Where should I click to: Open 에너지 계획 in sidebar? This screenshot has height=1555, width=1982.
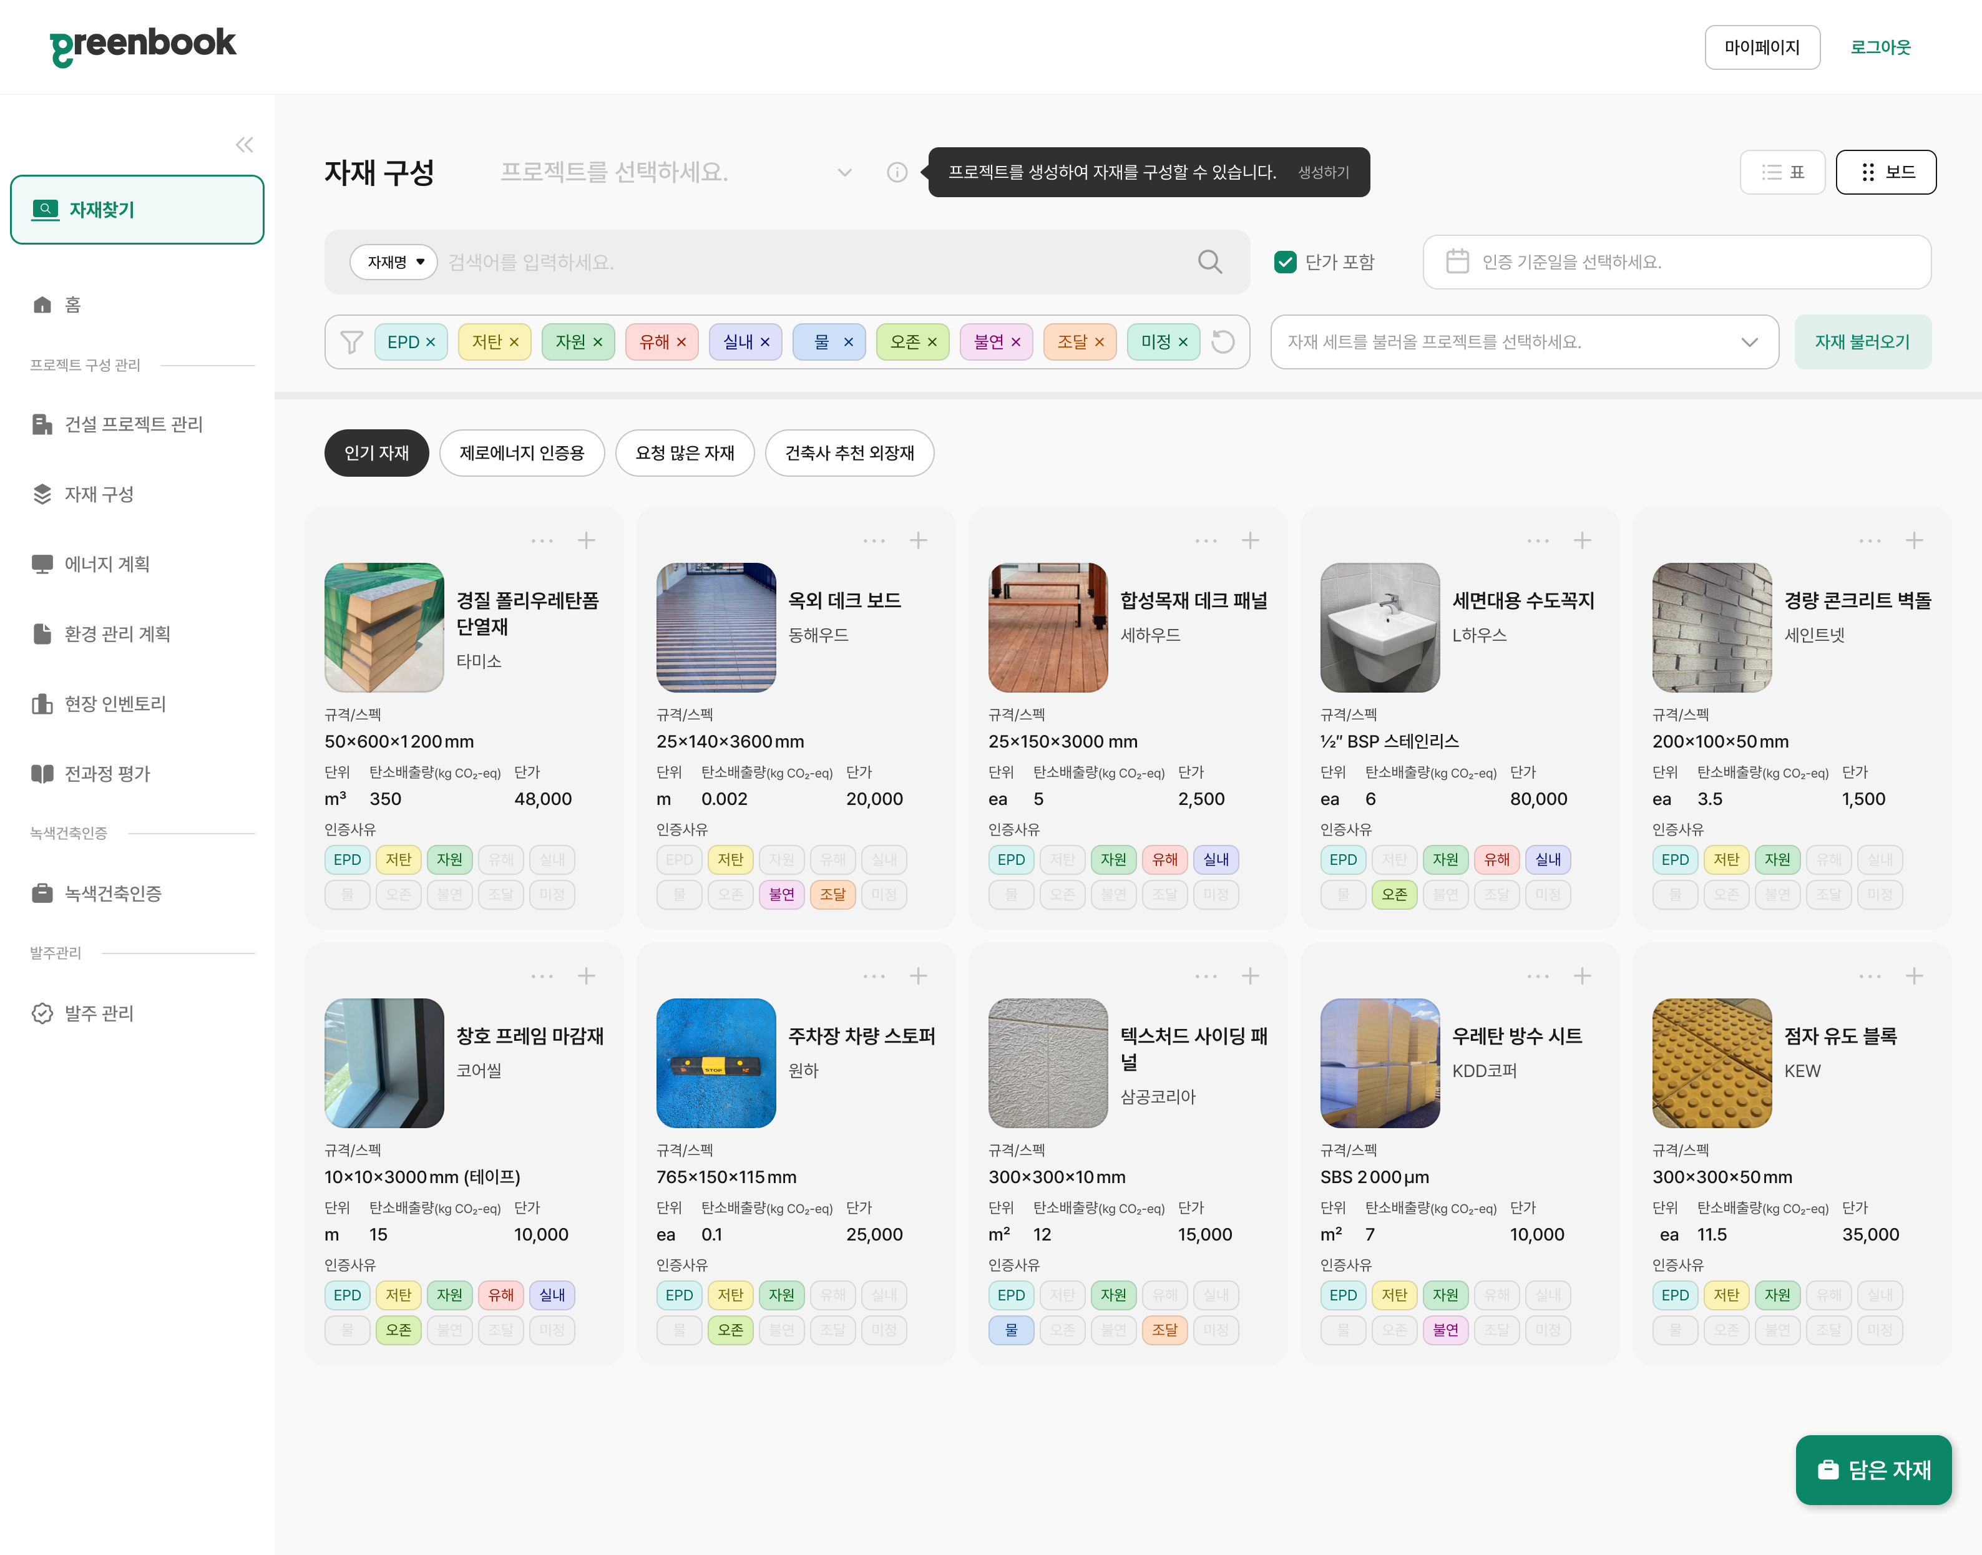pos(107,563)
